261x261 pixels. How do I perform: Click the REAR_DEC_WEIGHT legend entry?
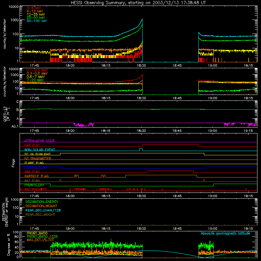click(40, 215)
